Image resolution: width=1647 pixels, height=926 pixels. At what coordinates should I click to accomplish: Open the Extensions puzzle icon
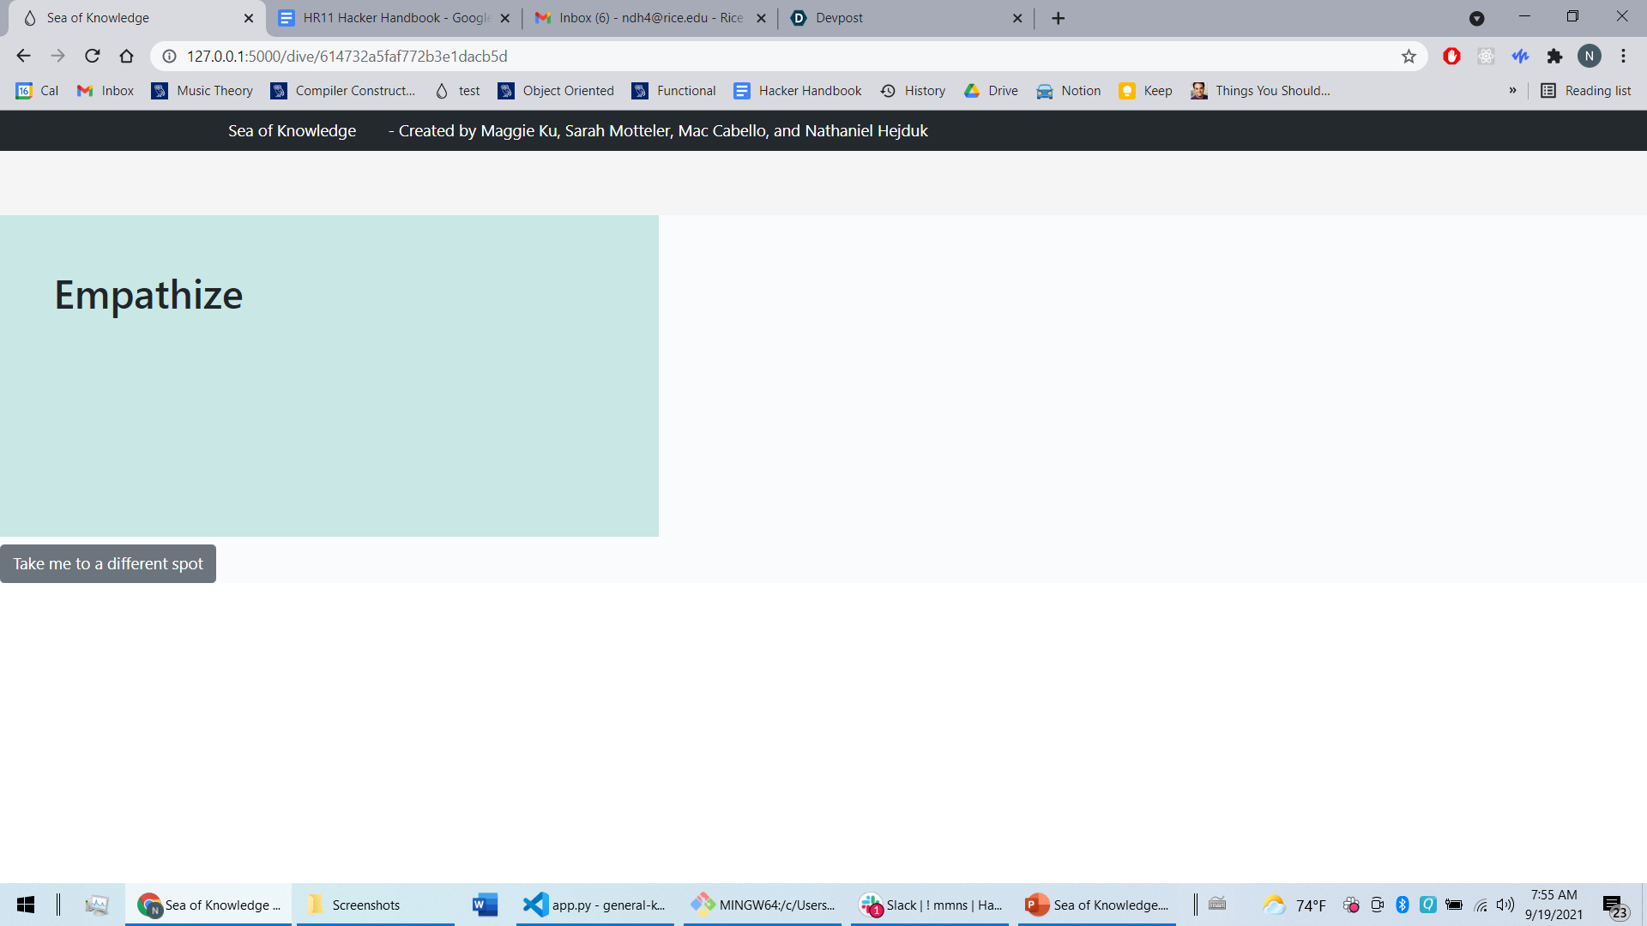(1554, 57)
